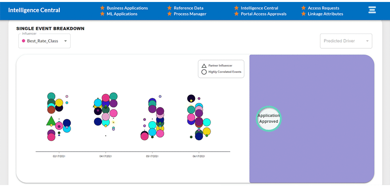Click the star icon beside Process Manager
Screen dimensions: 390x187
coord(169,14)
